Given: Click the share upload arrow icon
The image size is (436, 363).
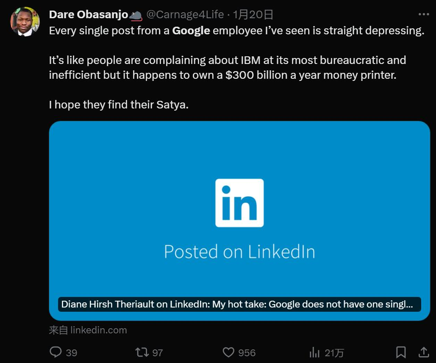Looking at the screenshot, I should click(423, 352).
